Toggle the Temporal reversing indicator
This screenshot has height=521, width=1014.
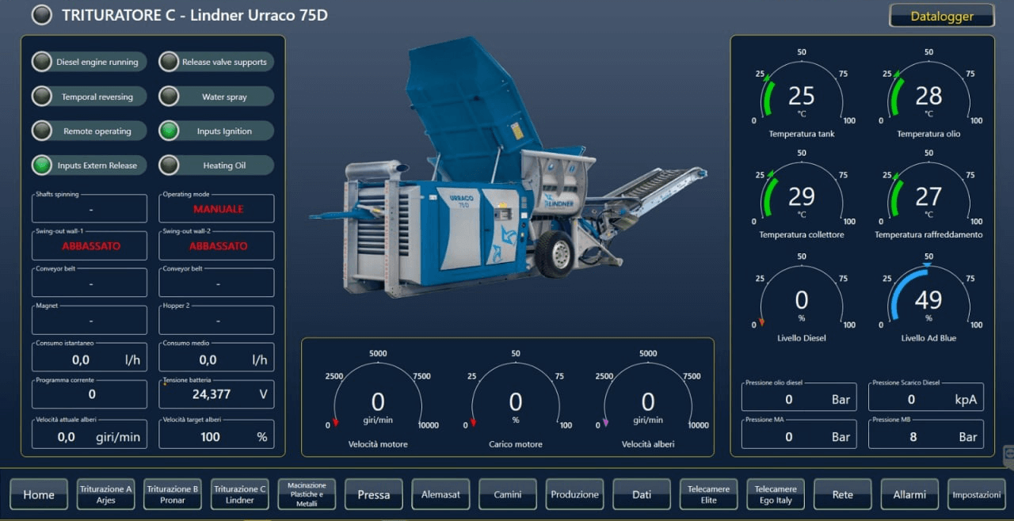[89, 97]
